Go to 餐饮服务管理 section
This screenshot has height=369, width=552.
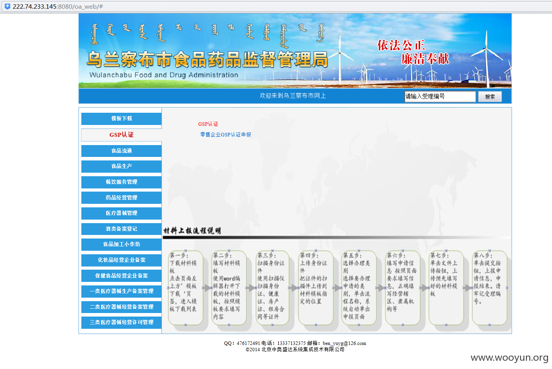click(x=122, y=182)
